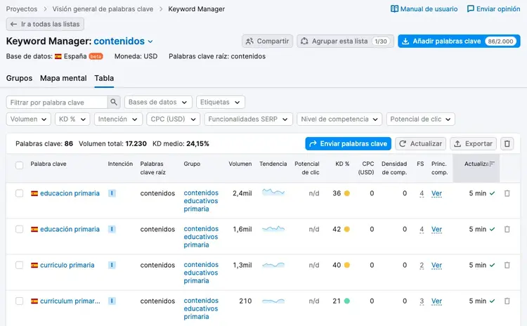Open the Etiquetas filter dropdown
527x326 pixels.
(221, 102)
